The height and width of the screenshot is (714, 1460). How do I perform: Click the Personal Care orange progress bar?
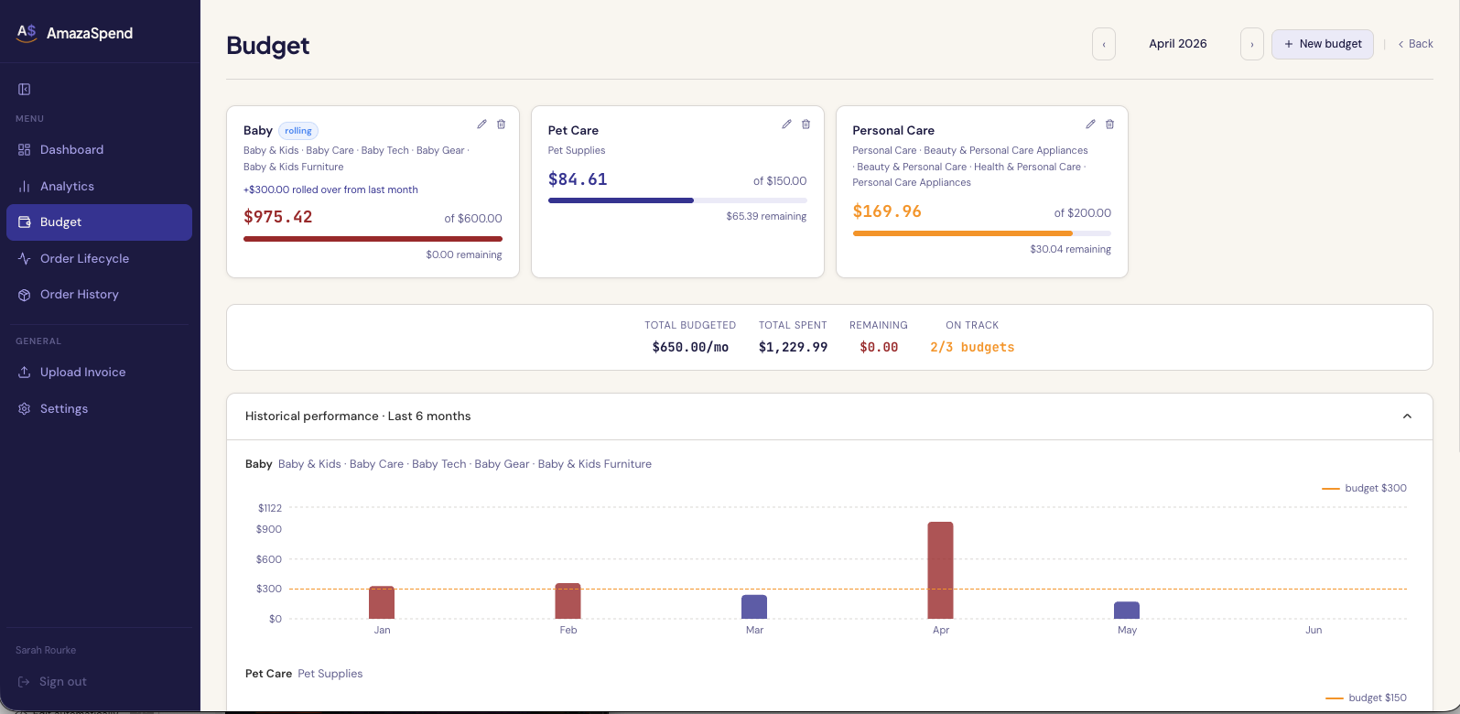pyautogui.click(x=982, y=233)
